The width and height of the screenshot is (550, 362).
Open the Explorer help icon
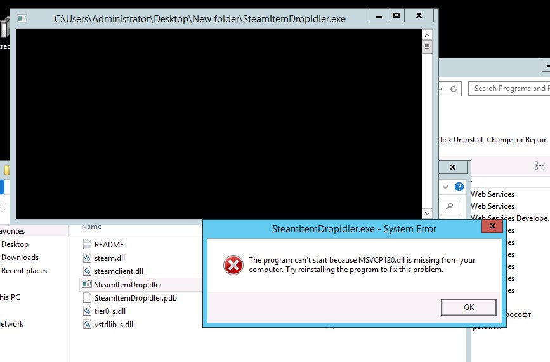pyautogui.click(x=459, y=187)
